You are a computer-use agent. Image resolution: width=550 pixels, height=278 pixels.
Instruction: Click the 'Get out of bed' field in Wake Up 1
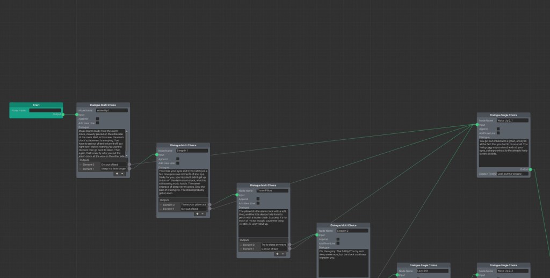(113, 165)
